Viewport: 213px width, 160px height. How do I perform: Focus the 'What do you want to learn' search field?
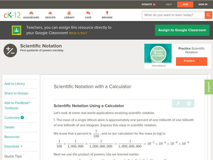[x=174, y=15]
